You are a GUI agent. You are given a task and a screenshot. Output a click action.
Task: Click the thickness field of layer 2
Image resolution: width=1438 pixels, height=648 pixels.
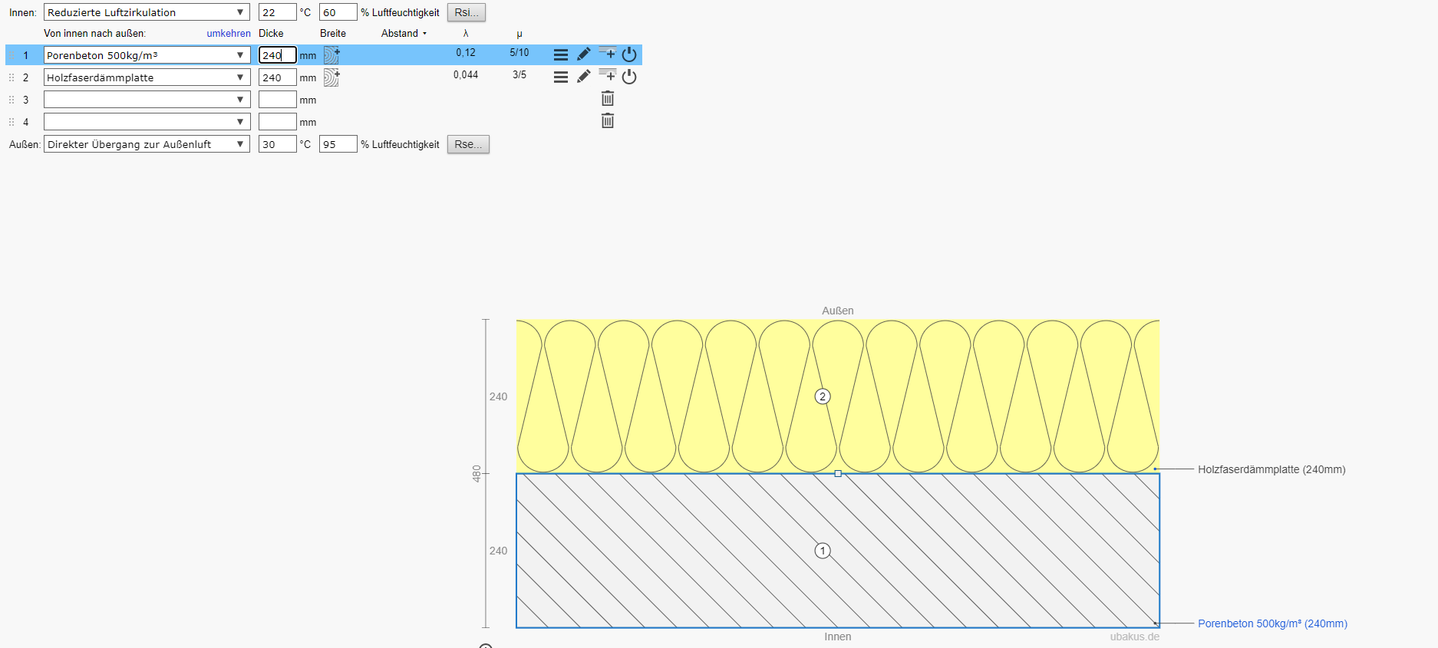pyautogui.click(x=277, y=77)
